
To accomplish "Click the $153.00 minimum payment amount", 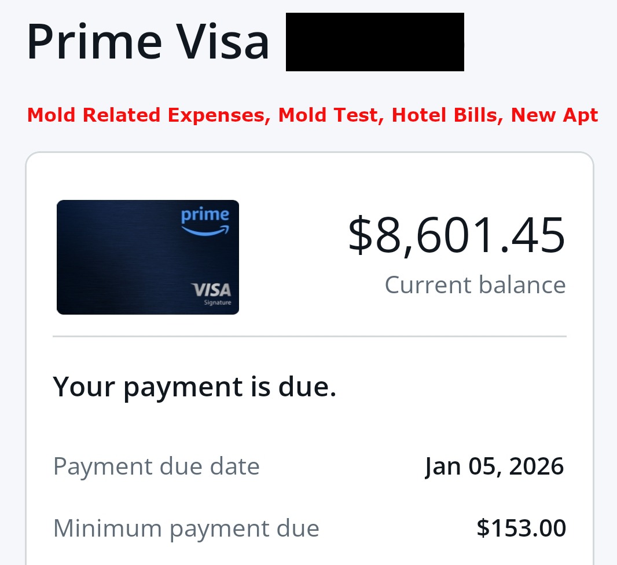I will click(521, 528).
